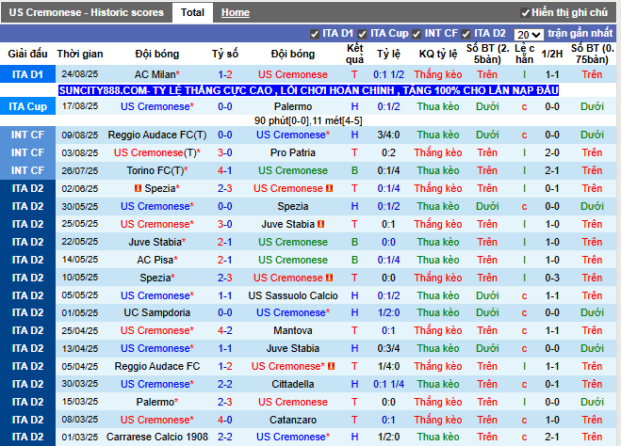Switch to the Total tab
Screen dimensions: 621x446
click(x=192, y=12)
